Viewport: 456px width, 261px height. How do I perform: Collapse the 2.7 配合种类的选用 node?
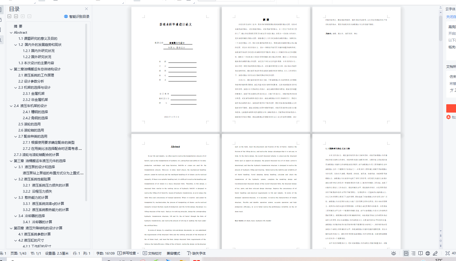click(16, 136)
